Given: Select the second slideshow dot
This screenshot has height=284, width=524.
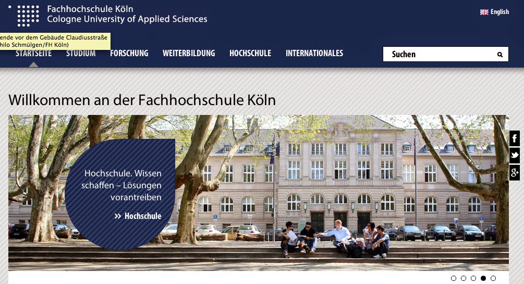Looking at the screenshot, I should coord(464,278).
